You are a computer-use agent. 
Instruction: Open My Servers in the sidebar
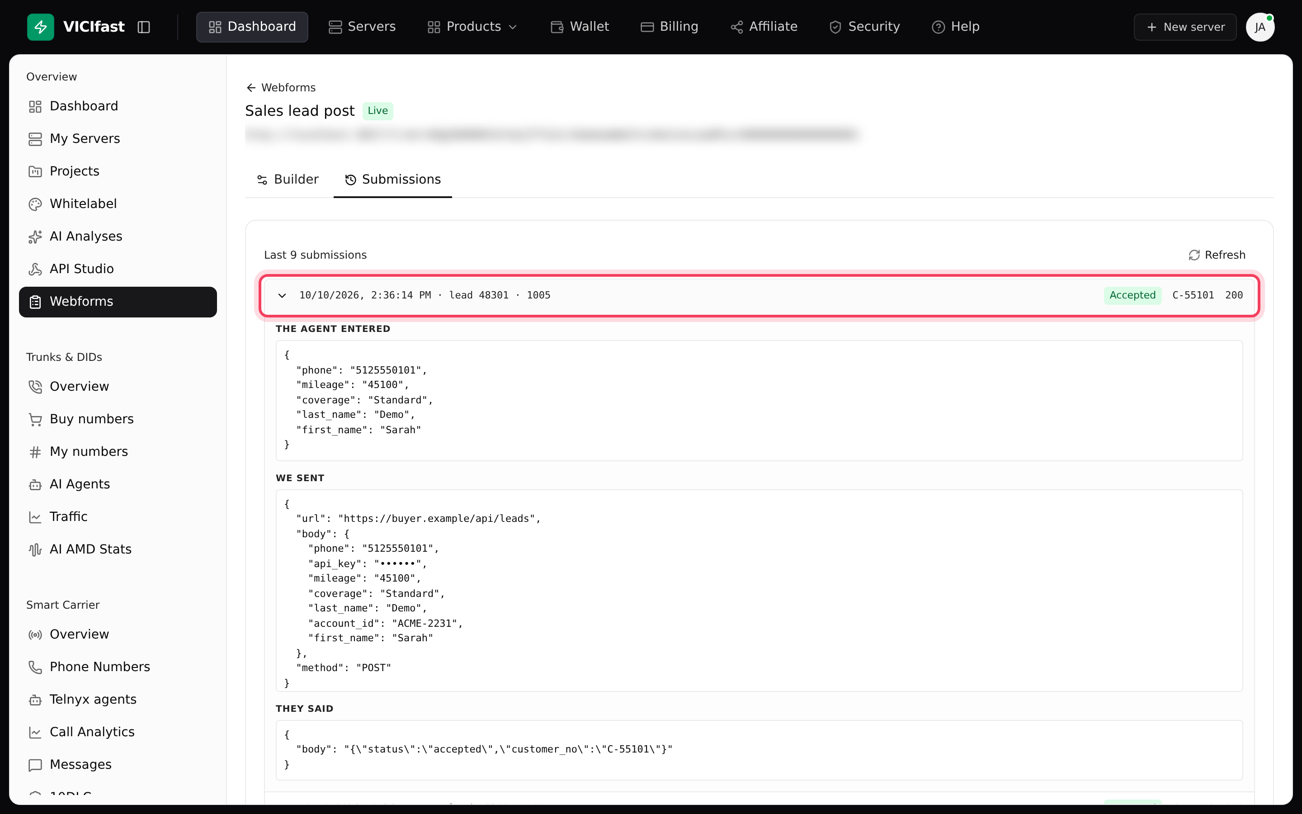click(118, 139)
